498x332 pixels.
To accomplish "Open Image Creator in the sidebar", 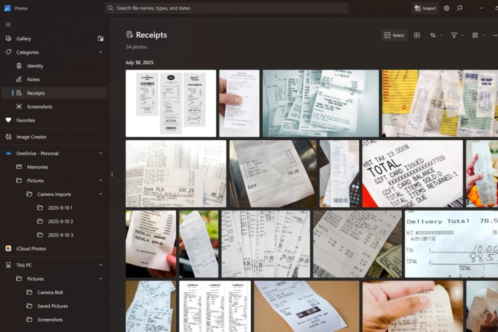I will 31,137.
